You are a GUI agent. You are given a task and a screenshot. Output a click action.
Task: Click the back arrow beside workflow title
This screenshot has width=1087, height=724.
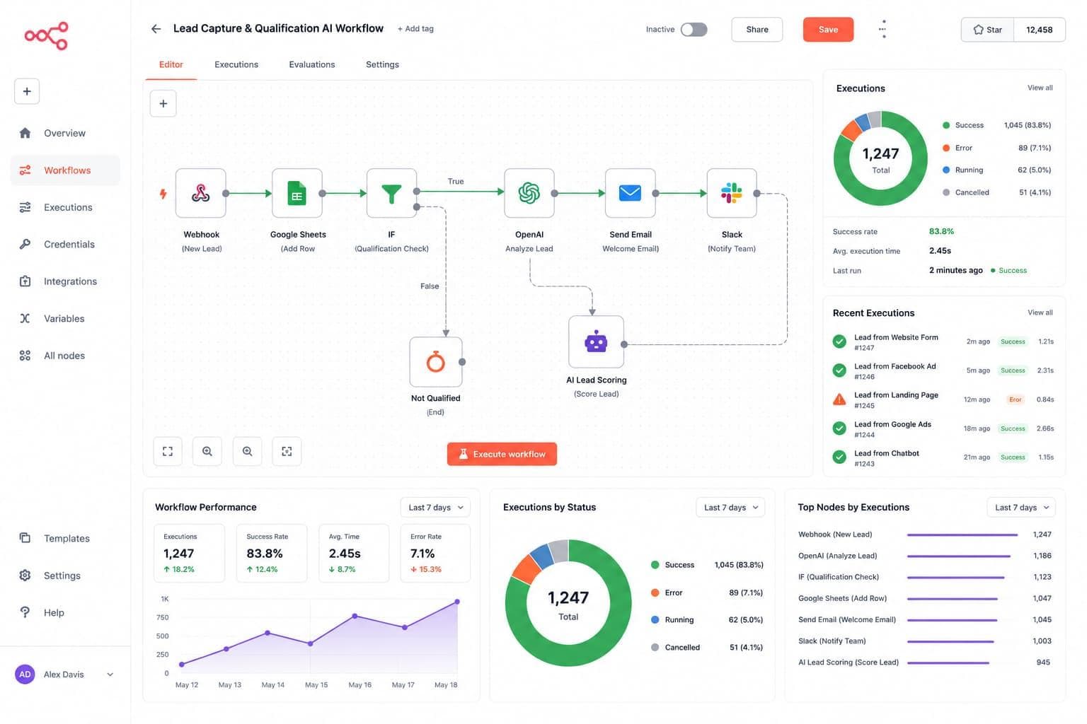click(156, 29)
